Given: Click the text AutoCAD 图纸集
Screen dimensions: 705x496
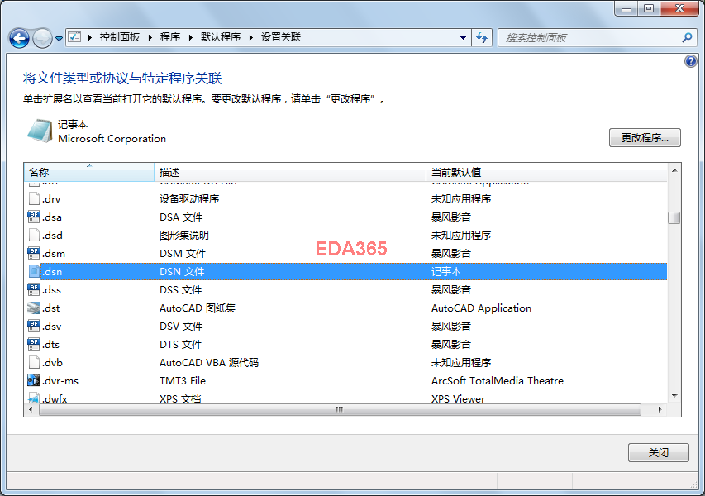Looking at the screenshot, I should pos(198,308).
